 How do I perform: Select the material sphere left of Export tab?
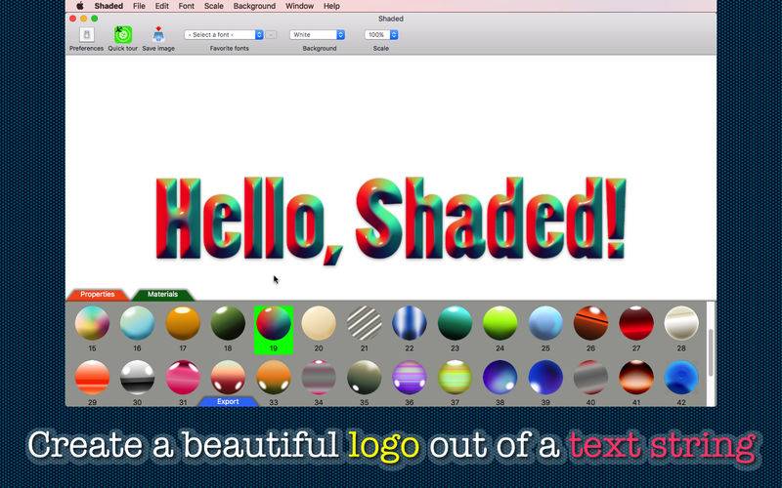point(183,378)
